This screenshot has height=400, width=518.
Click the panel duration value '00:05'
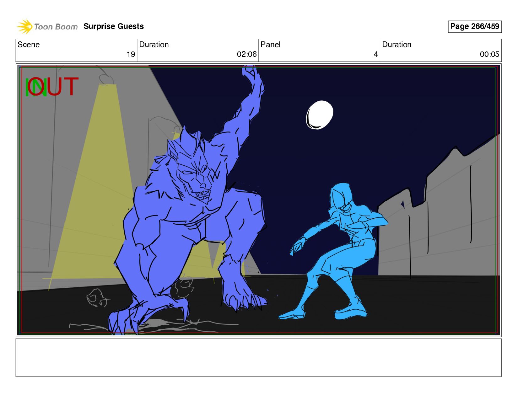[x=489, y=54]
